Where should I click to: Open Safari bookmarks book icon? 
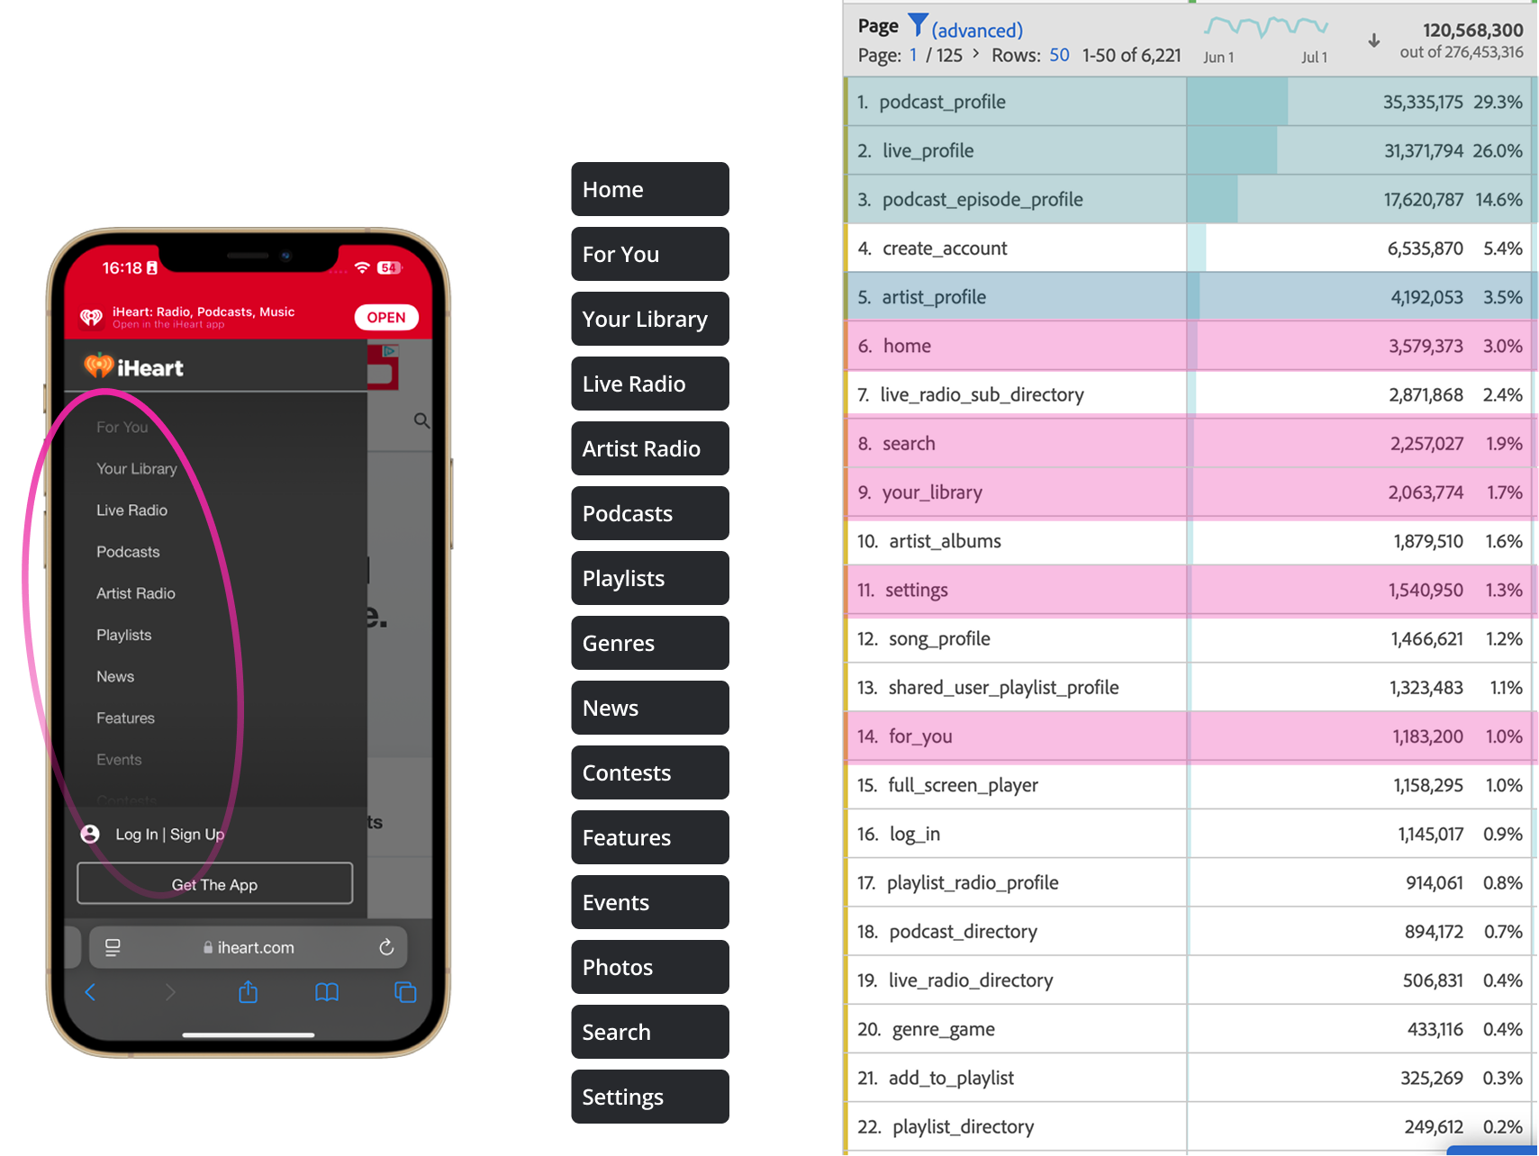tap(327, 992)
